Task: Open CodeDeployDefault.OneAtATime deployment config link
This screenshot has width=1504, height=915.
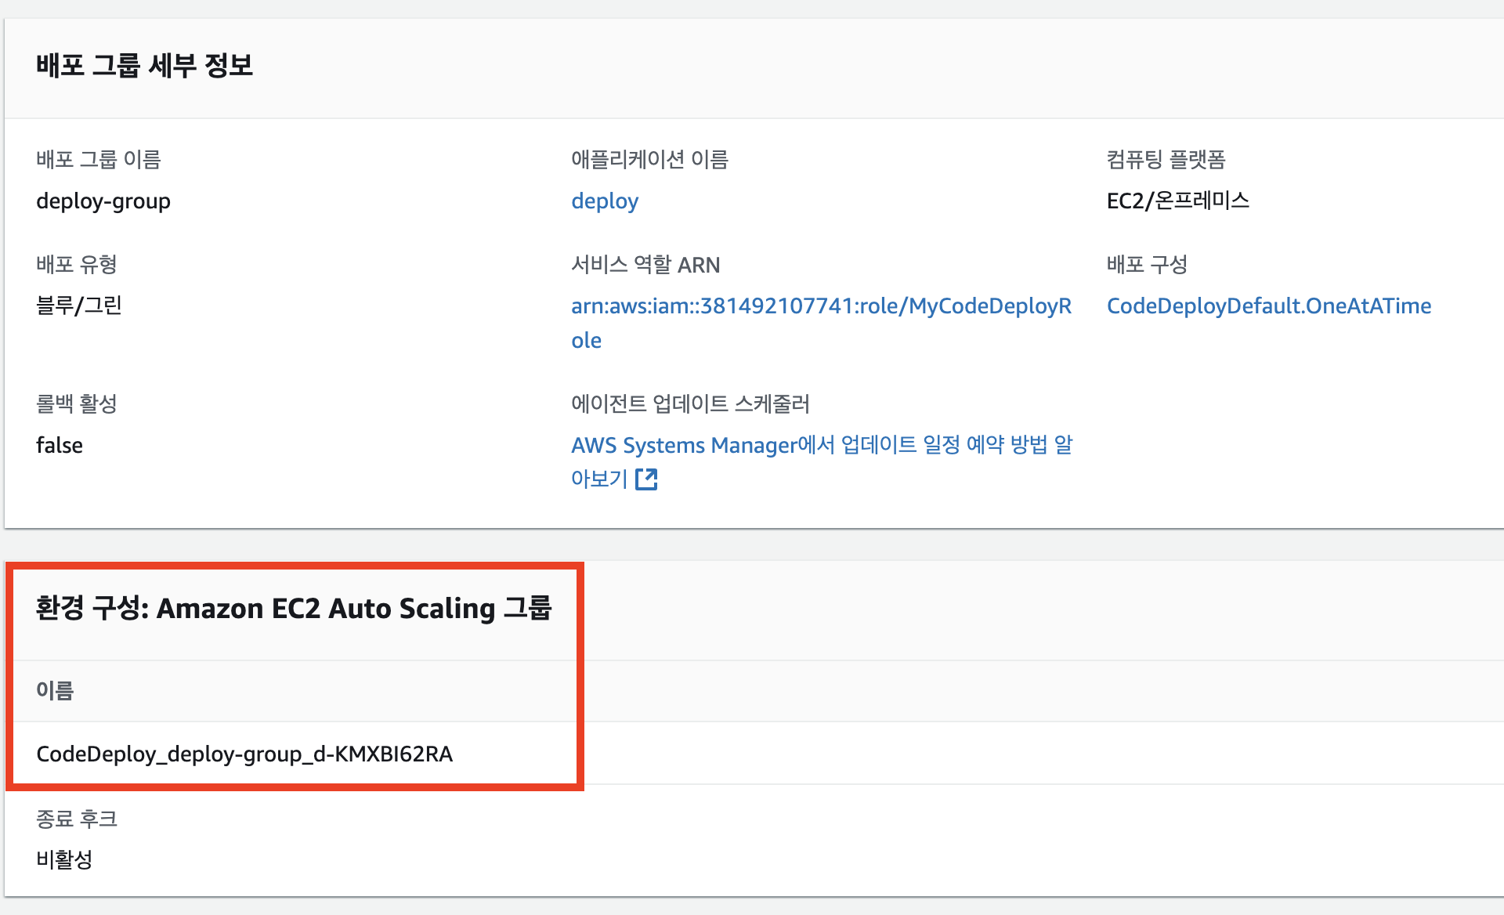Action: pos(1268,306)
